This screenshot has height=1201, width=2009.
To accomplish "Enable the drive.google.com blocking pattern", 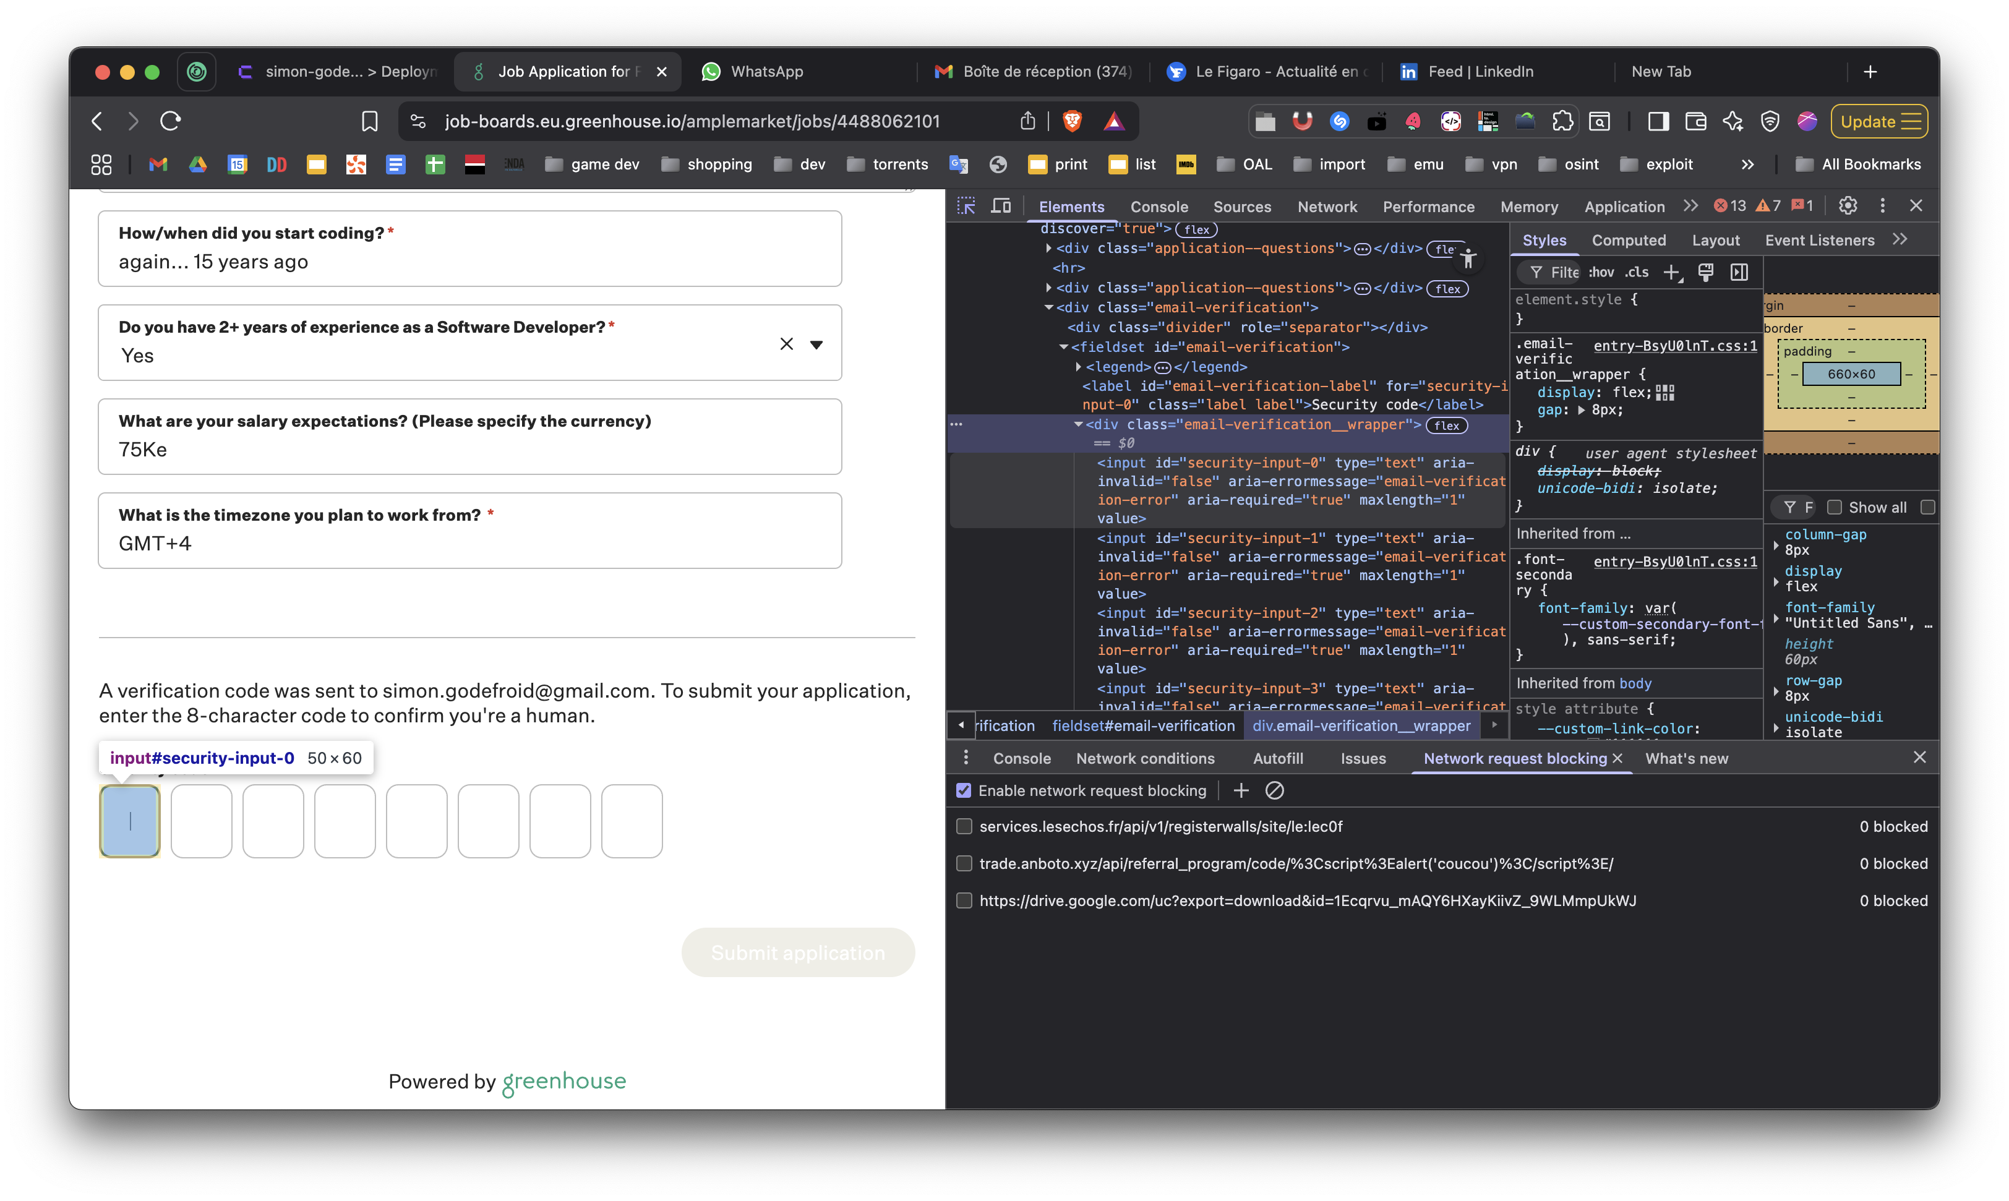I will (963, 900).
